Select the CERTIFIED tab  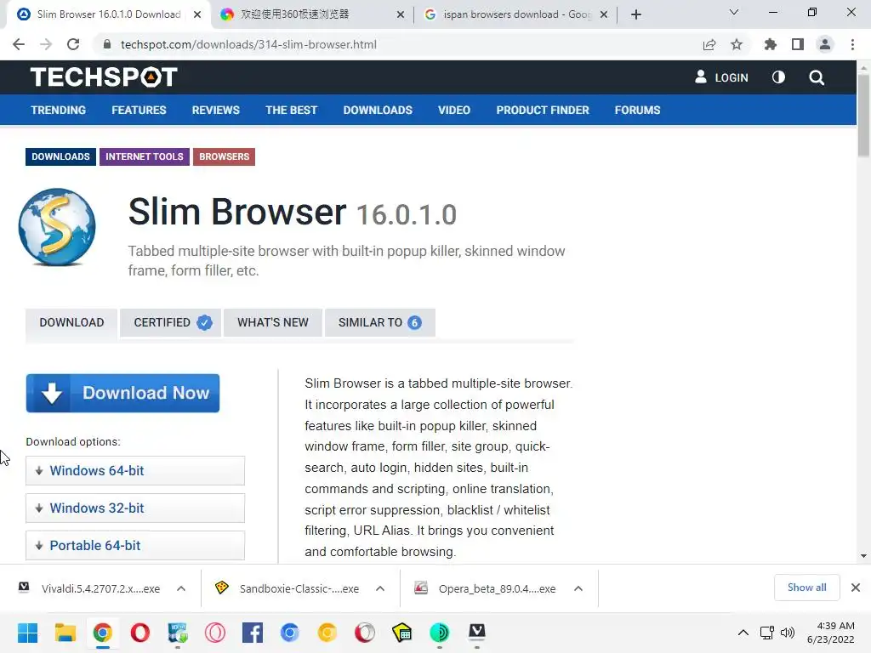(170, 322)
